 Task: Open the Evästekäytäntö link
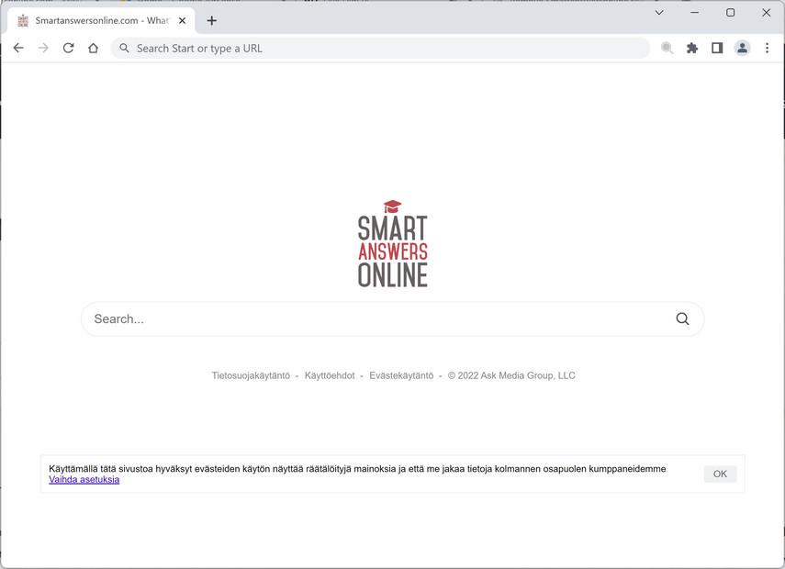pyautogui.click(x=401, y=375)
